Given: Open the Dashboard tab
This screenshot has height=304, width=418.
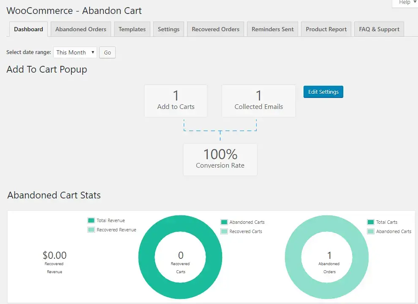Looking at the screenshot, I should 28,29.
